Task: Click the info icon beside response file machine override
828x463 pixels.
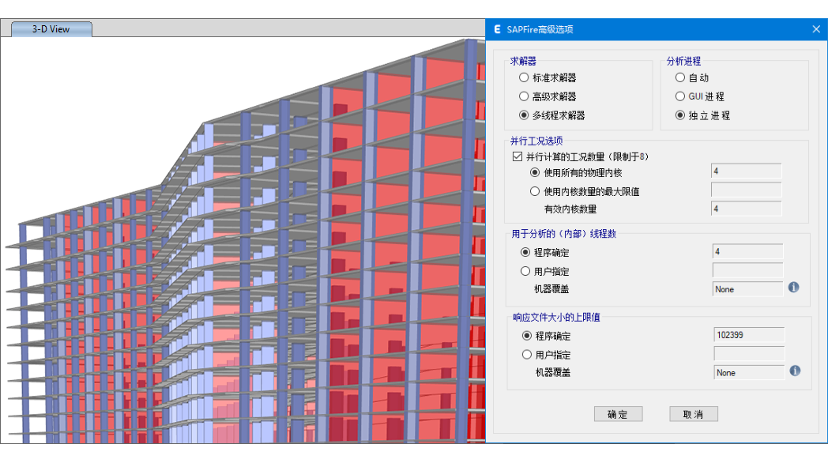Action: (x=795, y=371)
